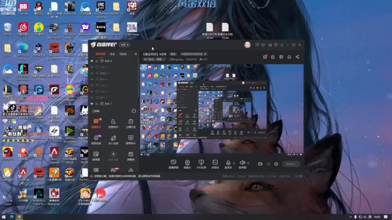Toggle lock on 文本 4 source
Image resolution: width=392 pixels, height=220 pixels.
(97, 61)
